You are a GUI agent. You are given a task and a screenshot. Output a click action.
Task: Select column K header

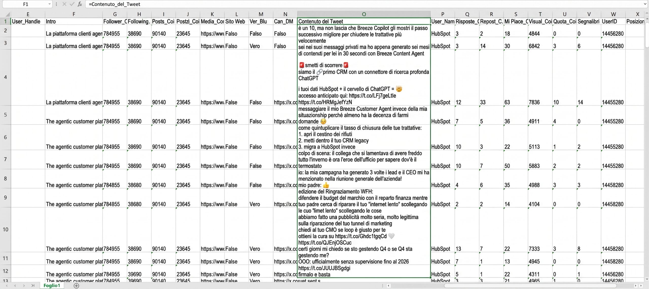pyautogui.click(x=212, y=14)
